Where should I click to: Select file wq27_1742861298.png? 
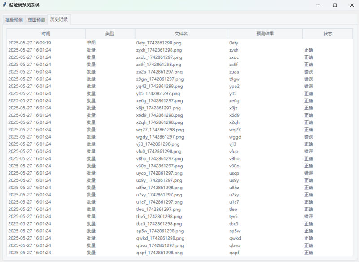click(160, 130)
